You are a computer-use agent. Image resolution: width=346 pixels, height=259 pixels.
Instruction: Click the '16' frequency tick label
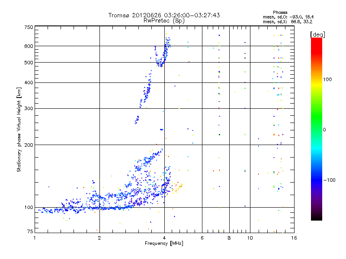(294, 238)
